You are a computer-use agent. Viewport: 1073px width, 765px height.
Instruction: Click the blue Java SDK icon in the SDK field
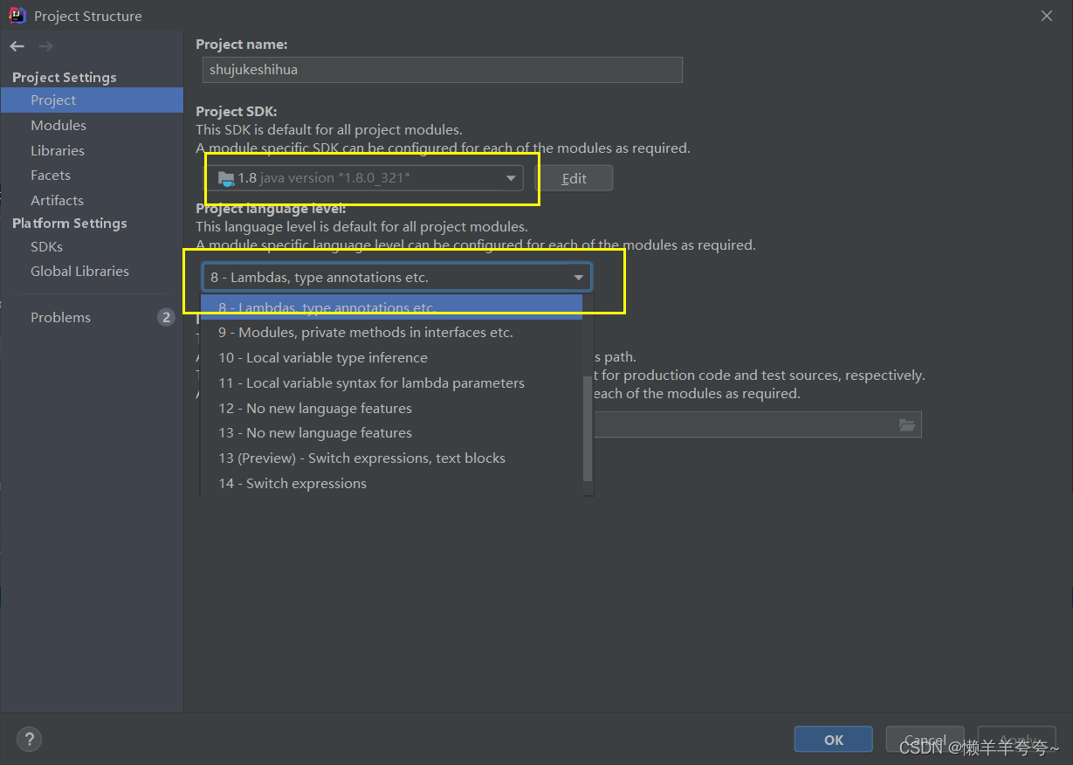(x=227, y=177)
